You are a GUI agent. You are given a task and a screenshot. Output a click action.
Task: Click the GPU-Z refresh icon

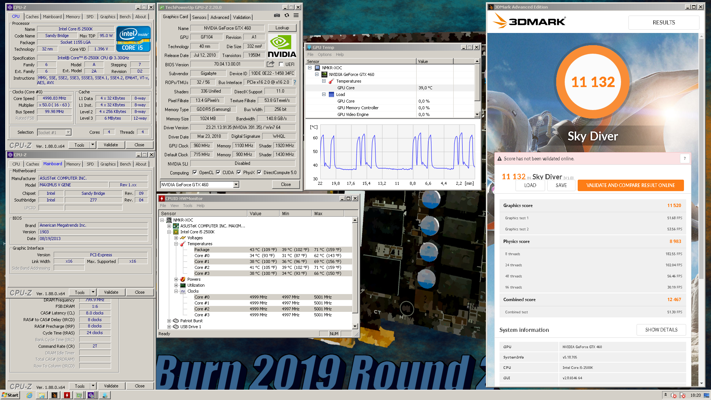(287, 16)
